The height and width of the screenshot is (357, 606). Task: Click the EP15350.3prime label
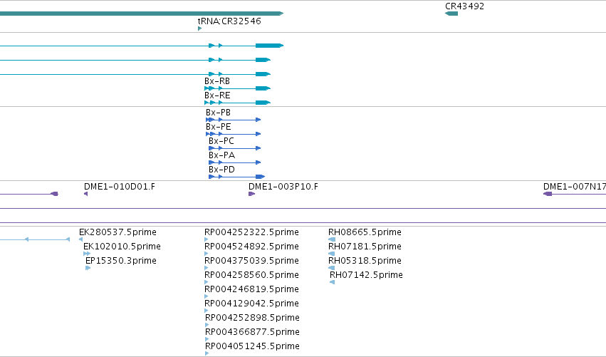[x=120, y=261]
